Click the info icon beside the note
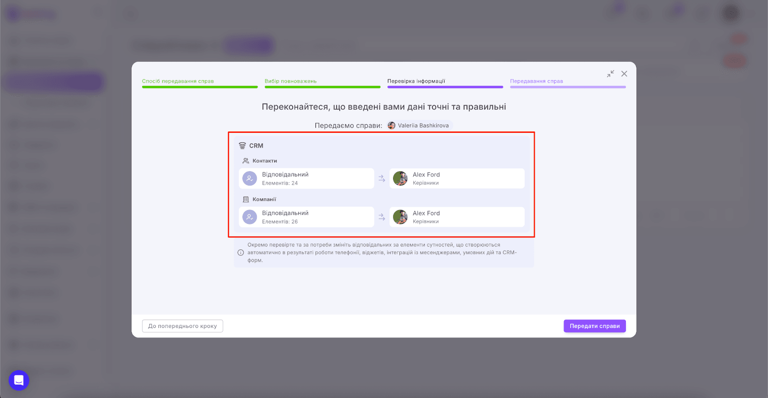768x398 pixels. point(241,253)
